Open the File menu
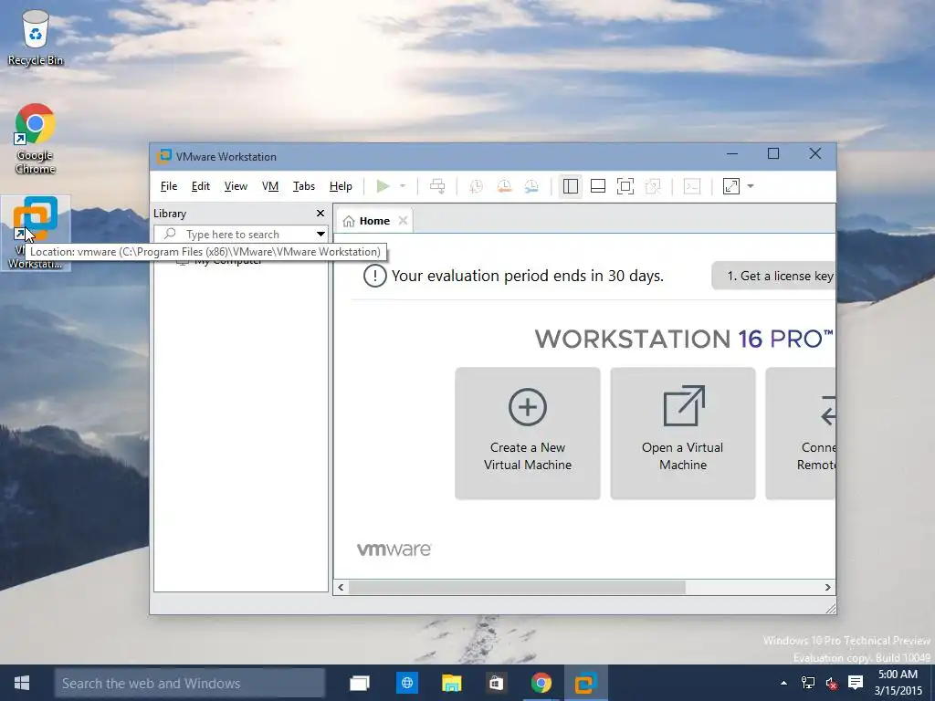The image size is (935, 701). pos(169,186)
